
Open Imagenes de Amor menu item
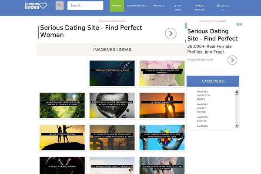point(137,6)
